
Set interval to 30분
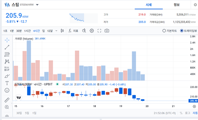pos(19,31)
